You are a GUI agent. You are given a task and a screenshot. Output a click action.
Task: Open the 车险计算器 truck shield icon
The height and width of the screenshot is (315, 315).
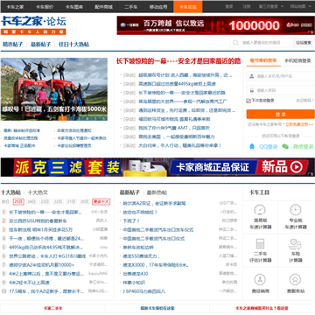[296, 244]
